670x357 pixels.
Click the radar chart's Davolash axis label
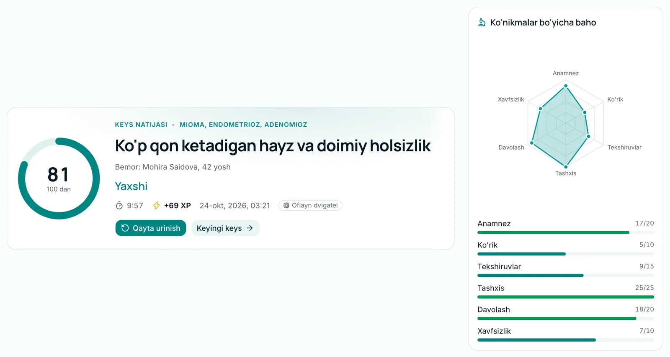coord(511,147)
